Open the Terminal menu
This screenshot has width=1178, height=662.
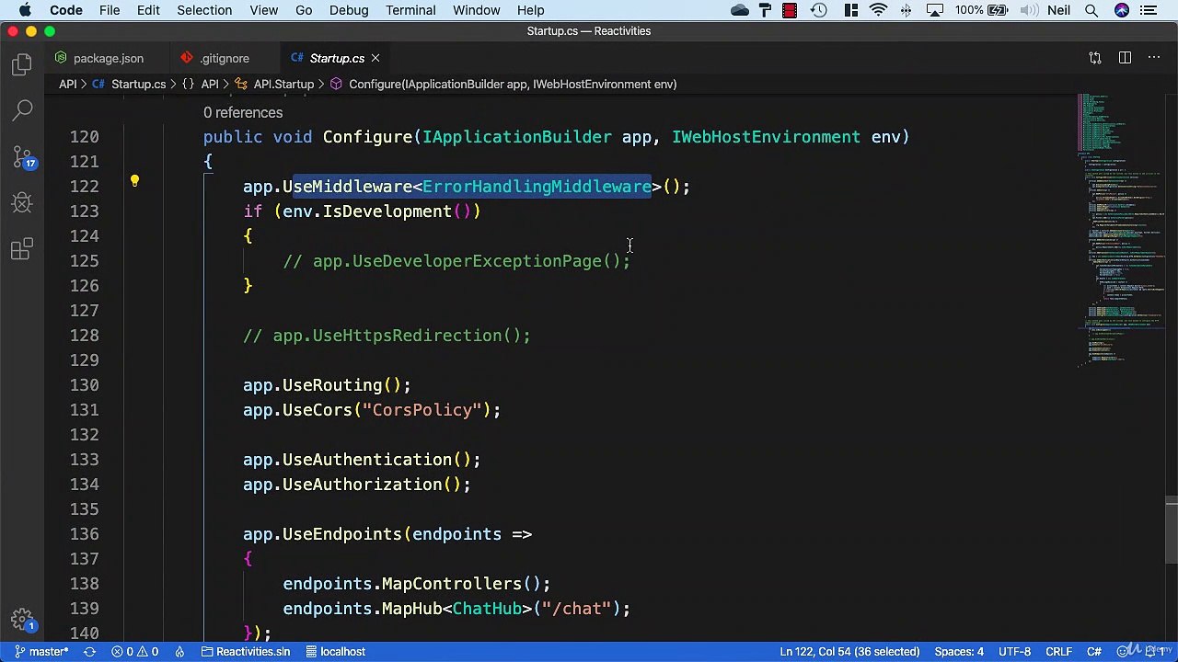point(410,10)
